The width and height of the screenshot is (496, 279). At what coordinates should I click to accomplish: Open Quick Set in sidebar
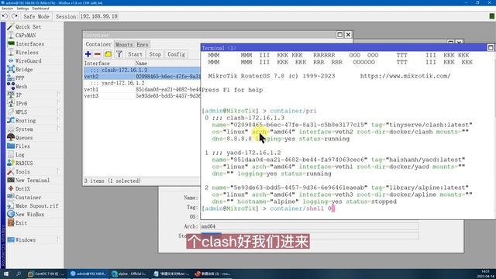pos(28,27)
